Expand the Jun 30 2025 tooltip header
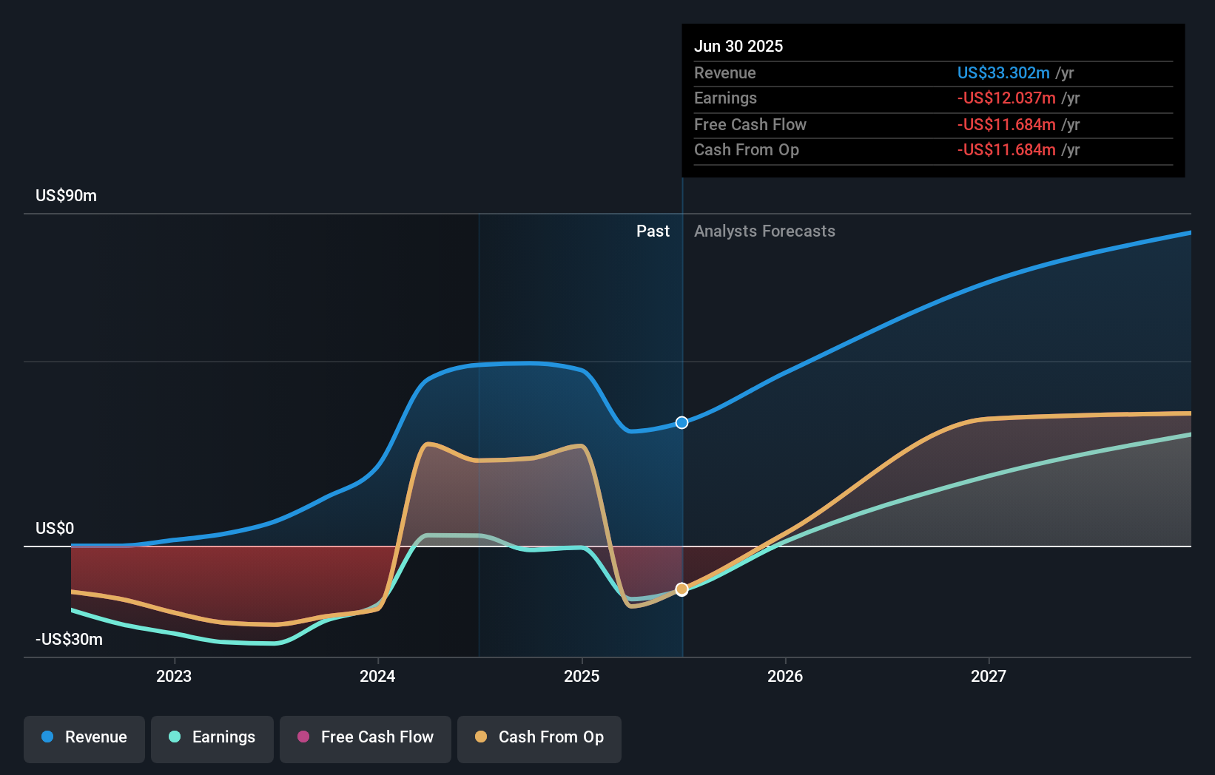Image resolution: width=1215 pixels, height=775 pixels. (738, 46)
